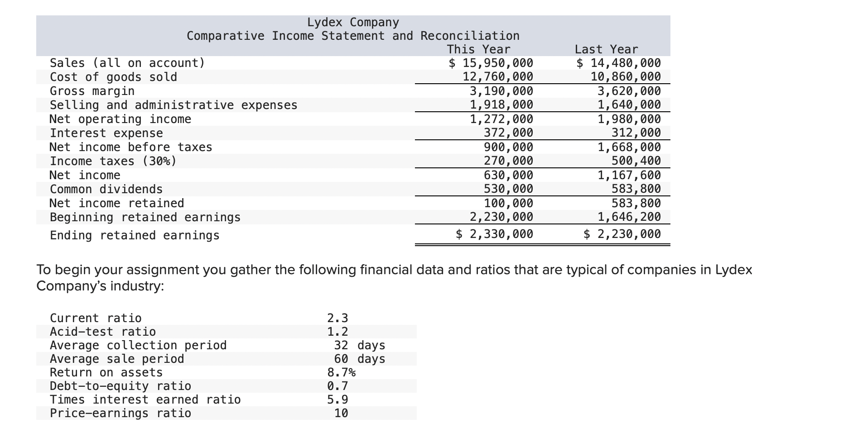848x447 pixels.
Task: Click the 'To begin your assignment' paragraph
Action: pyautogui.click(x=394, y=278)
